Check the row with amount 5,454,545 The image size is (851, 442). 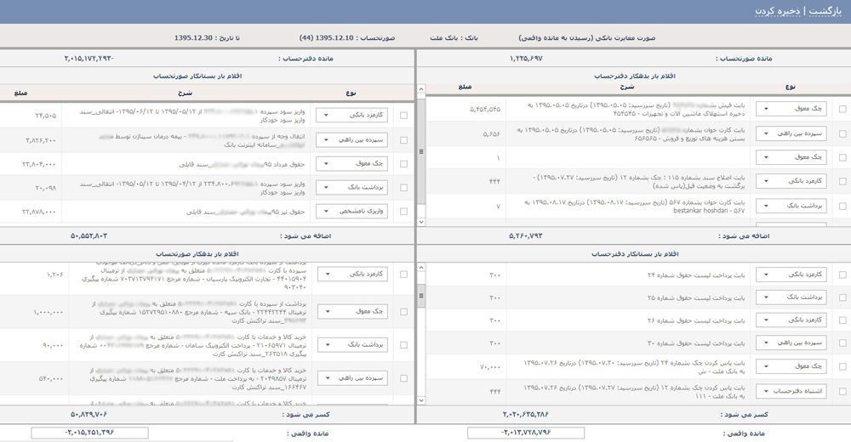pyautogui.click(x=842, y=109)
